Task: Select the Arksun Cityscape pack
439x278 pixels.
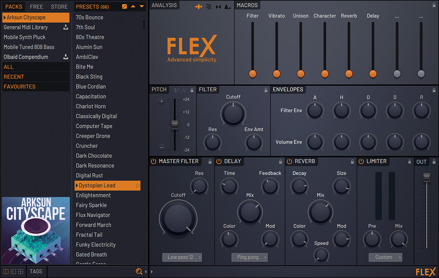Action: (35, 18)
